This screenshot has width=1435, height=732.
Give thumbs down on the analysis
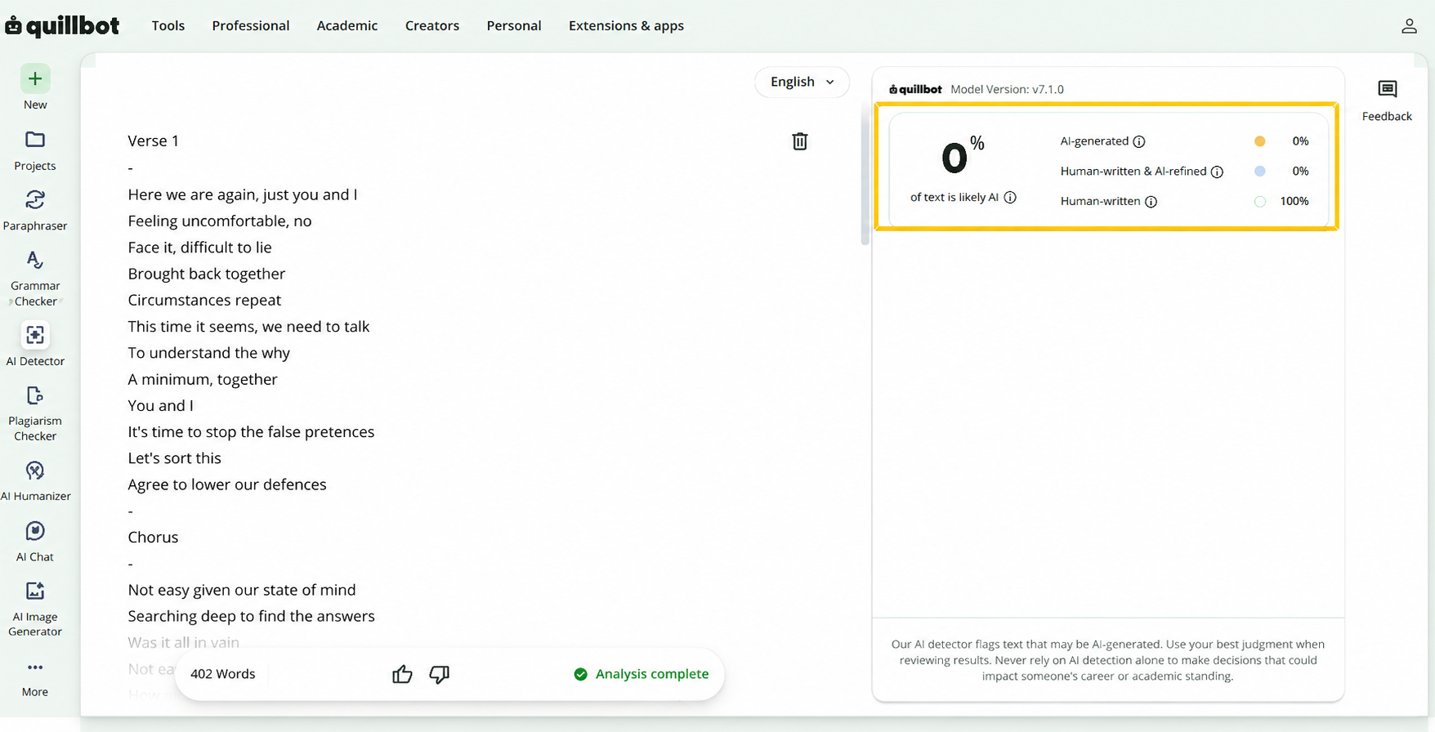click(x=440, y=674)
